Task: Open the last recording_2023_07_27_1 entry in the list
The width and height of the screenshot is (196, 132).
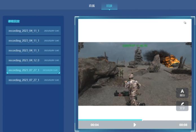Action: click(x=33, y=80)
